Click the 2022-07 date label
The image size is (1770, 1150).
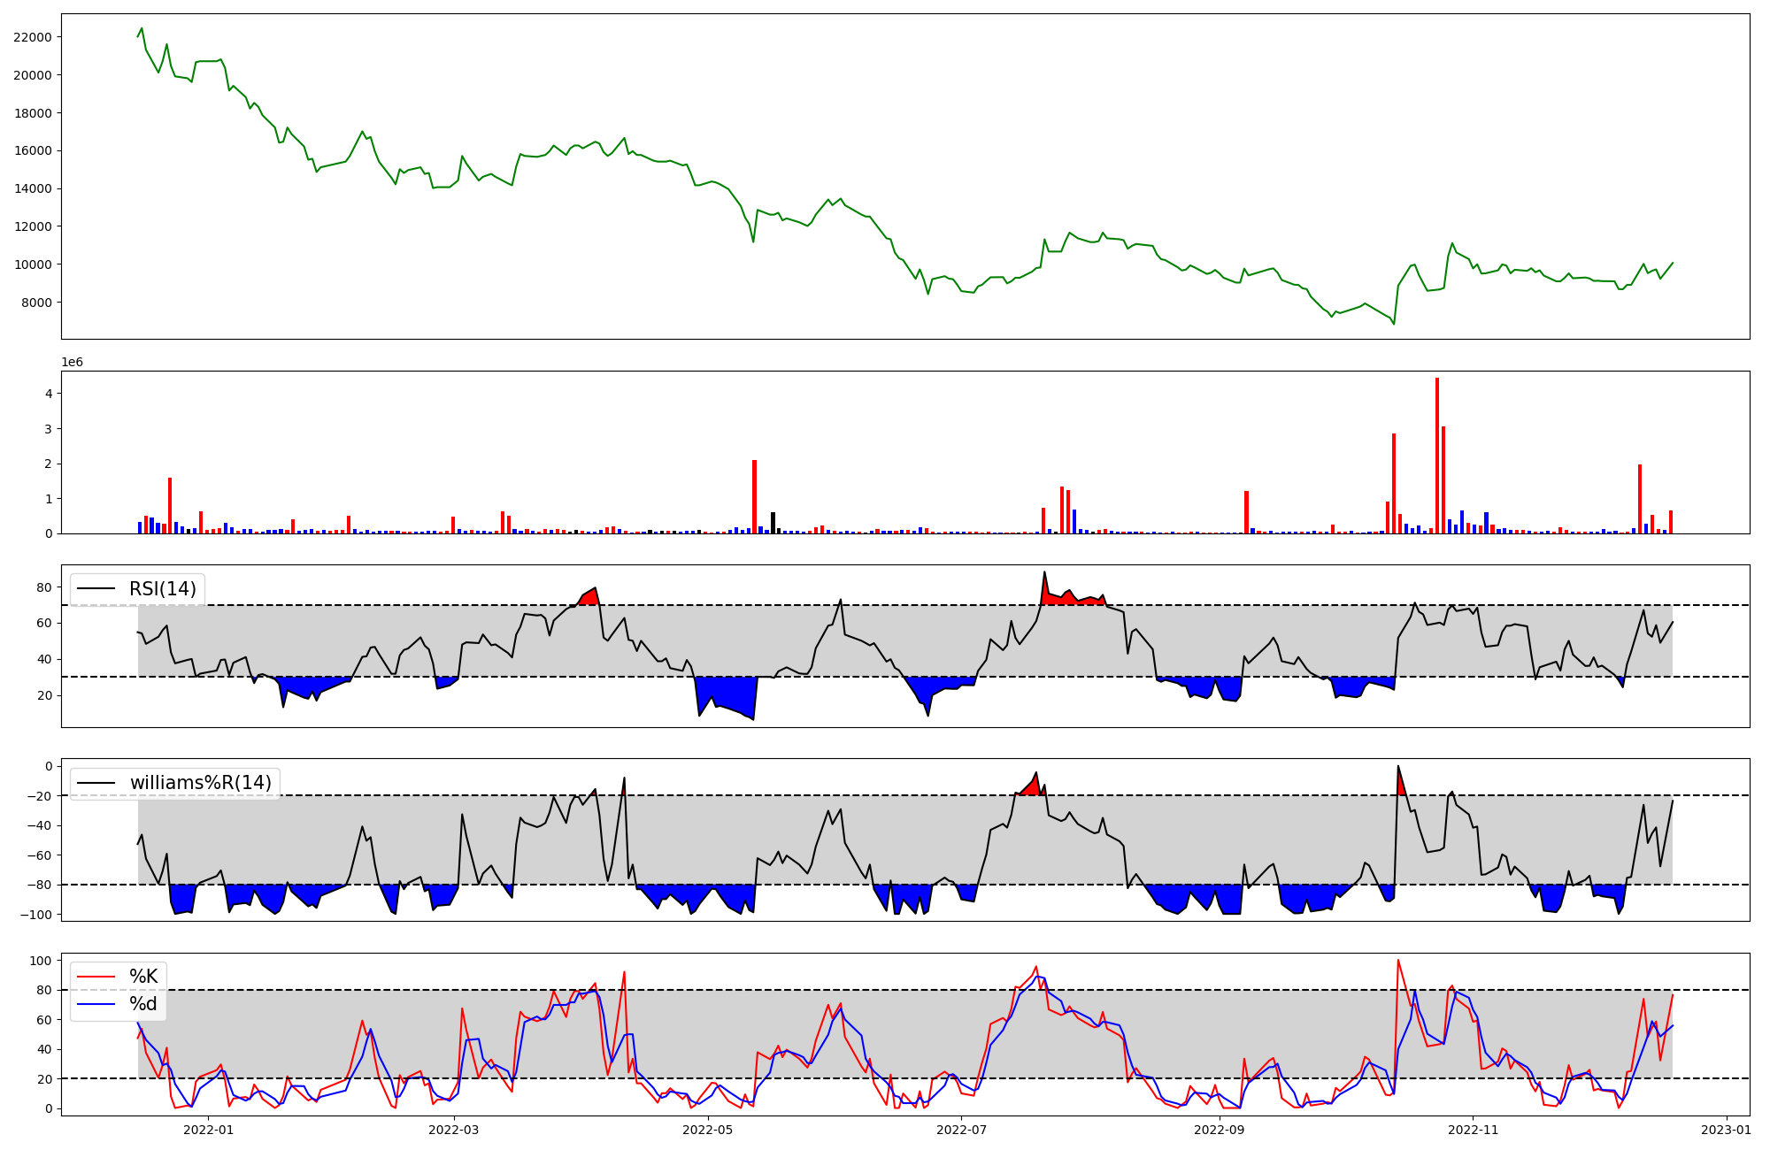(x=962, y=1130)
